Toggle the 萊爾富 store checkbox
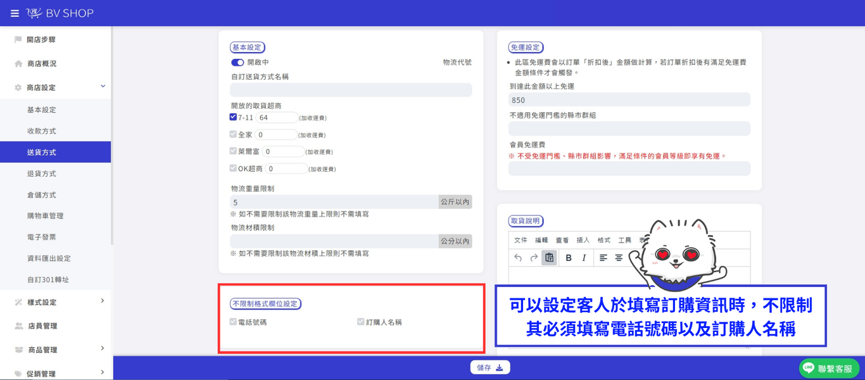This screenshot has height=380, width=865. (x=233, y=151)
